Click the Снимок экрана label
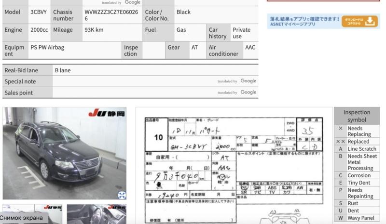The width and height of the screenshot is (386, 224). click(21, 218)
